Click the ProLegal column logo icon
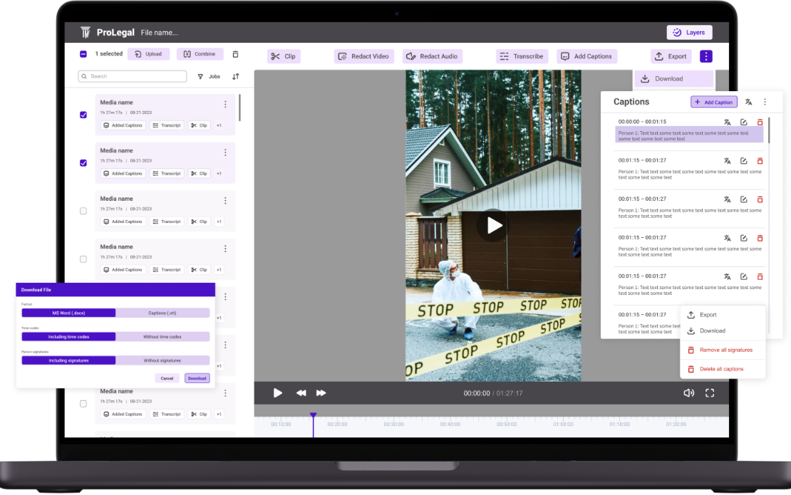791x495 pixels. click(86, 32)
